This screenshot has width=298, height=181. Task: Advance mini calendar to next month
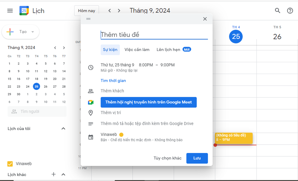point(64,48)
